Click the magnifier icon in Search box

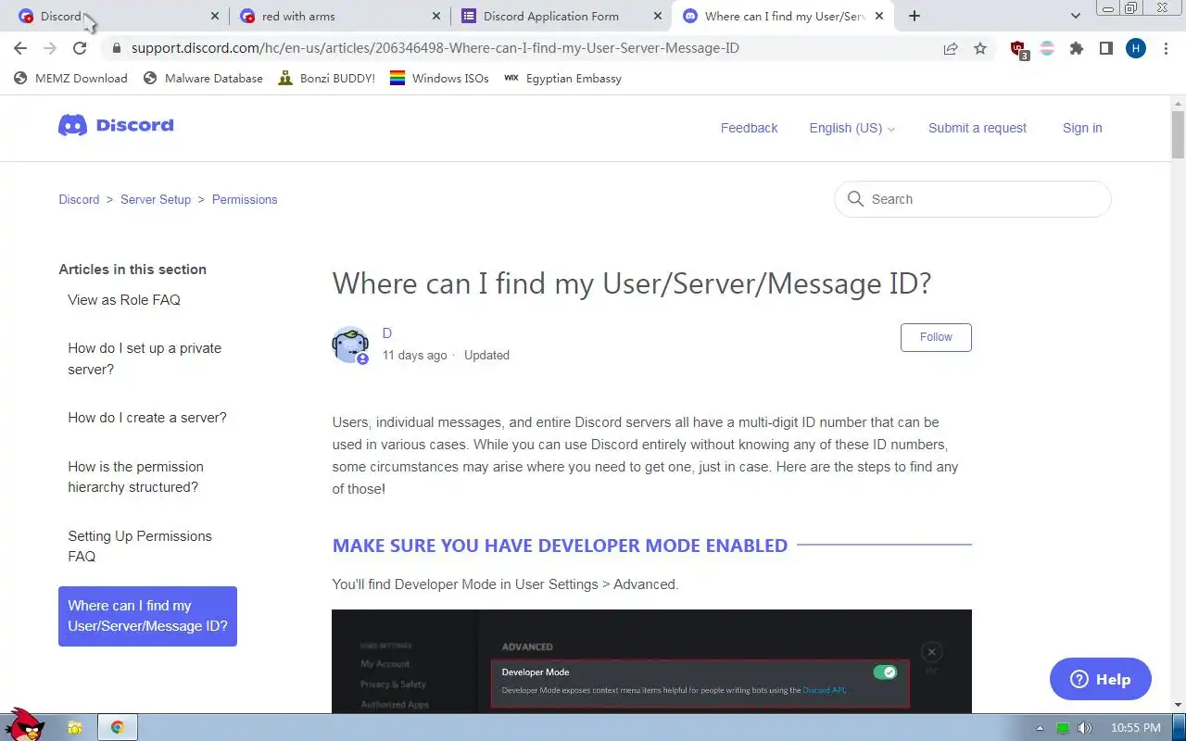point(854,199)
